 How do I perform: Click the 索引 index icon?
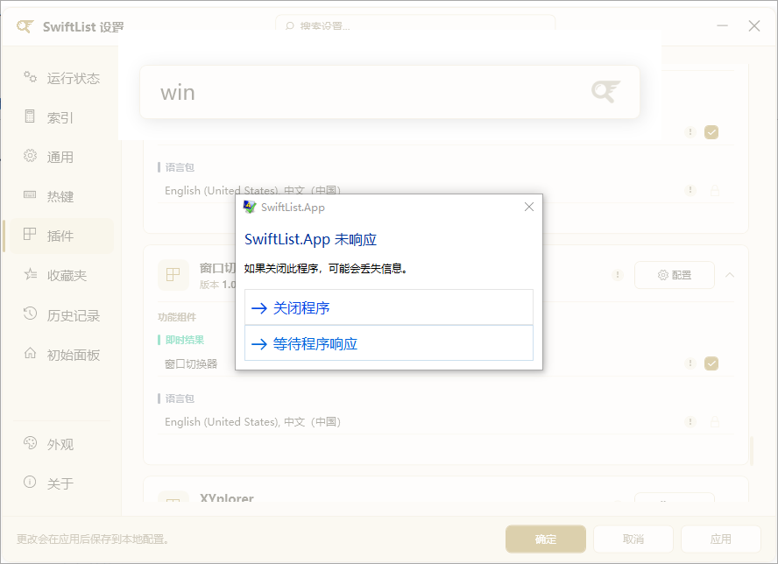30,116
